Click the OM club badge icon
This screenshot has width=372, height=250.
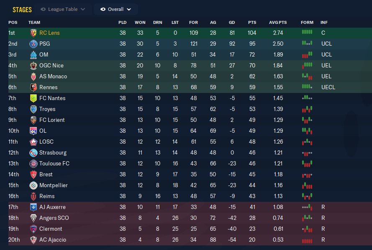click(x=33, y=54)
